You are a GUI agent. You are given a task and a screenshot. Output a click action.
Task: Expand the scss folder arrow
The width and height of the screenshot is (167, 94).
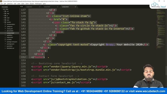pyautogui.click(x=3, y=20)
